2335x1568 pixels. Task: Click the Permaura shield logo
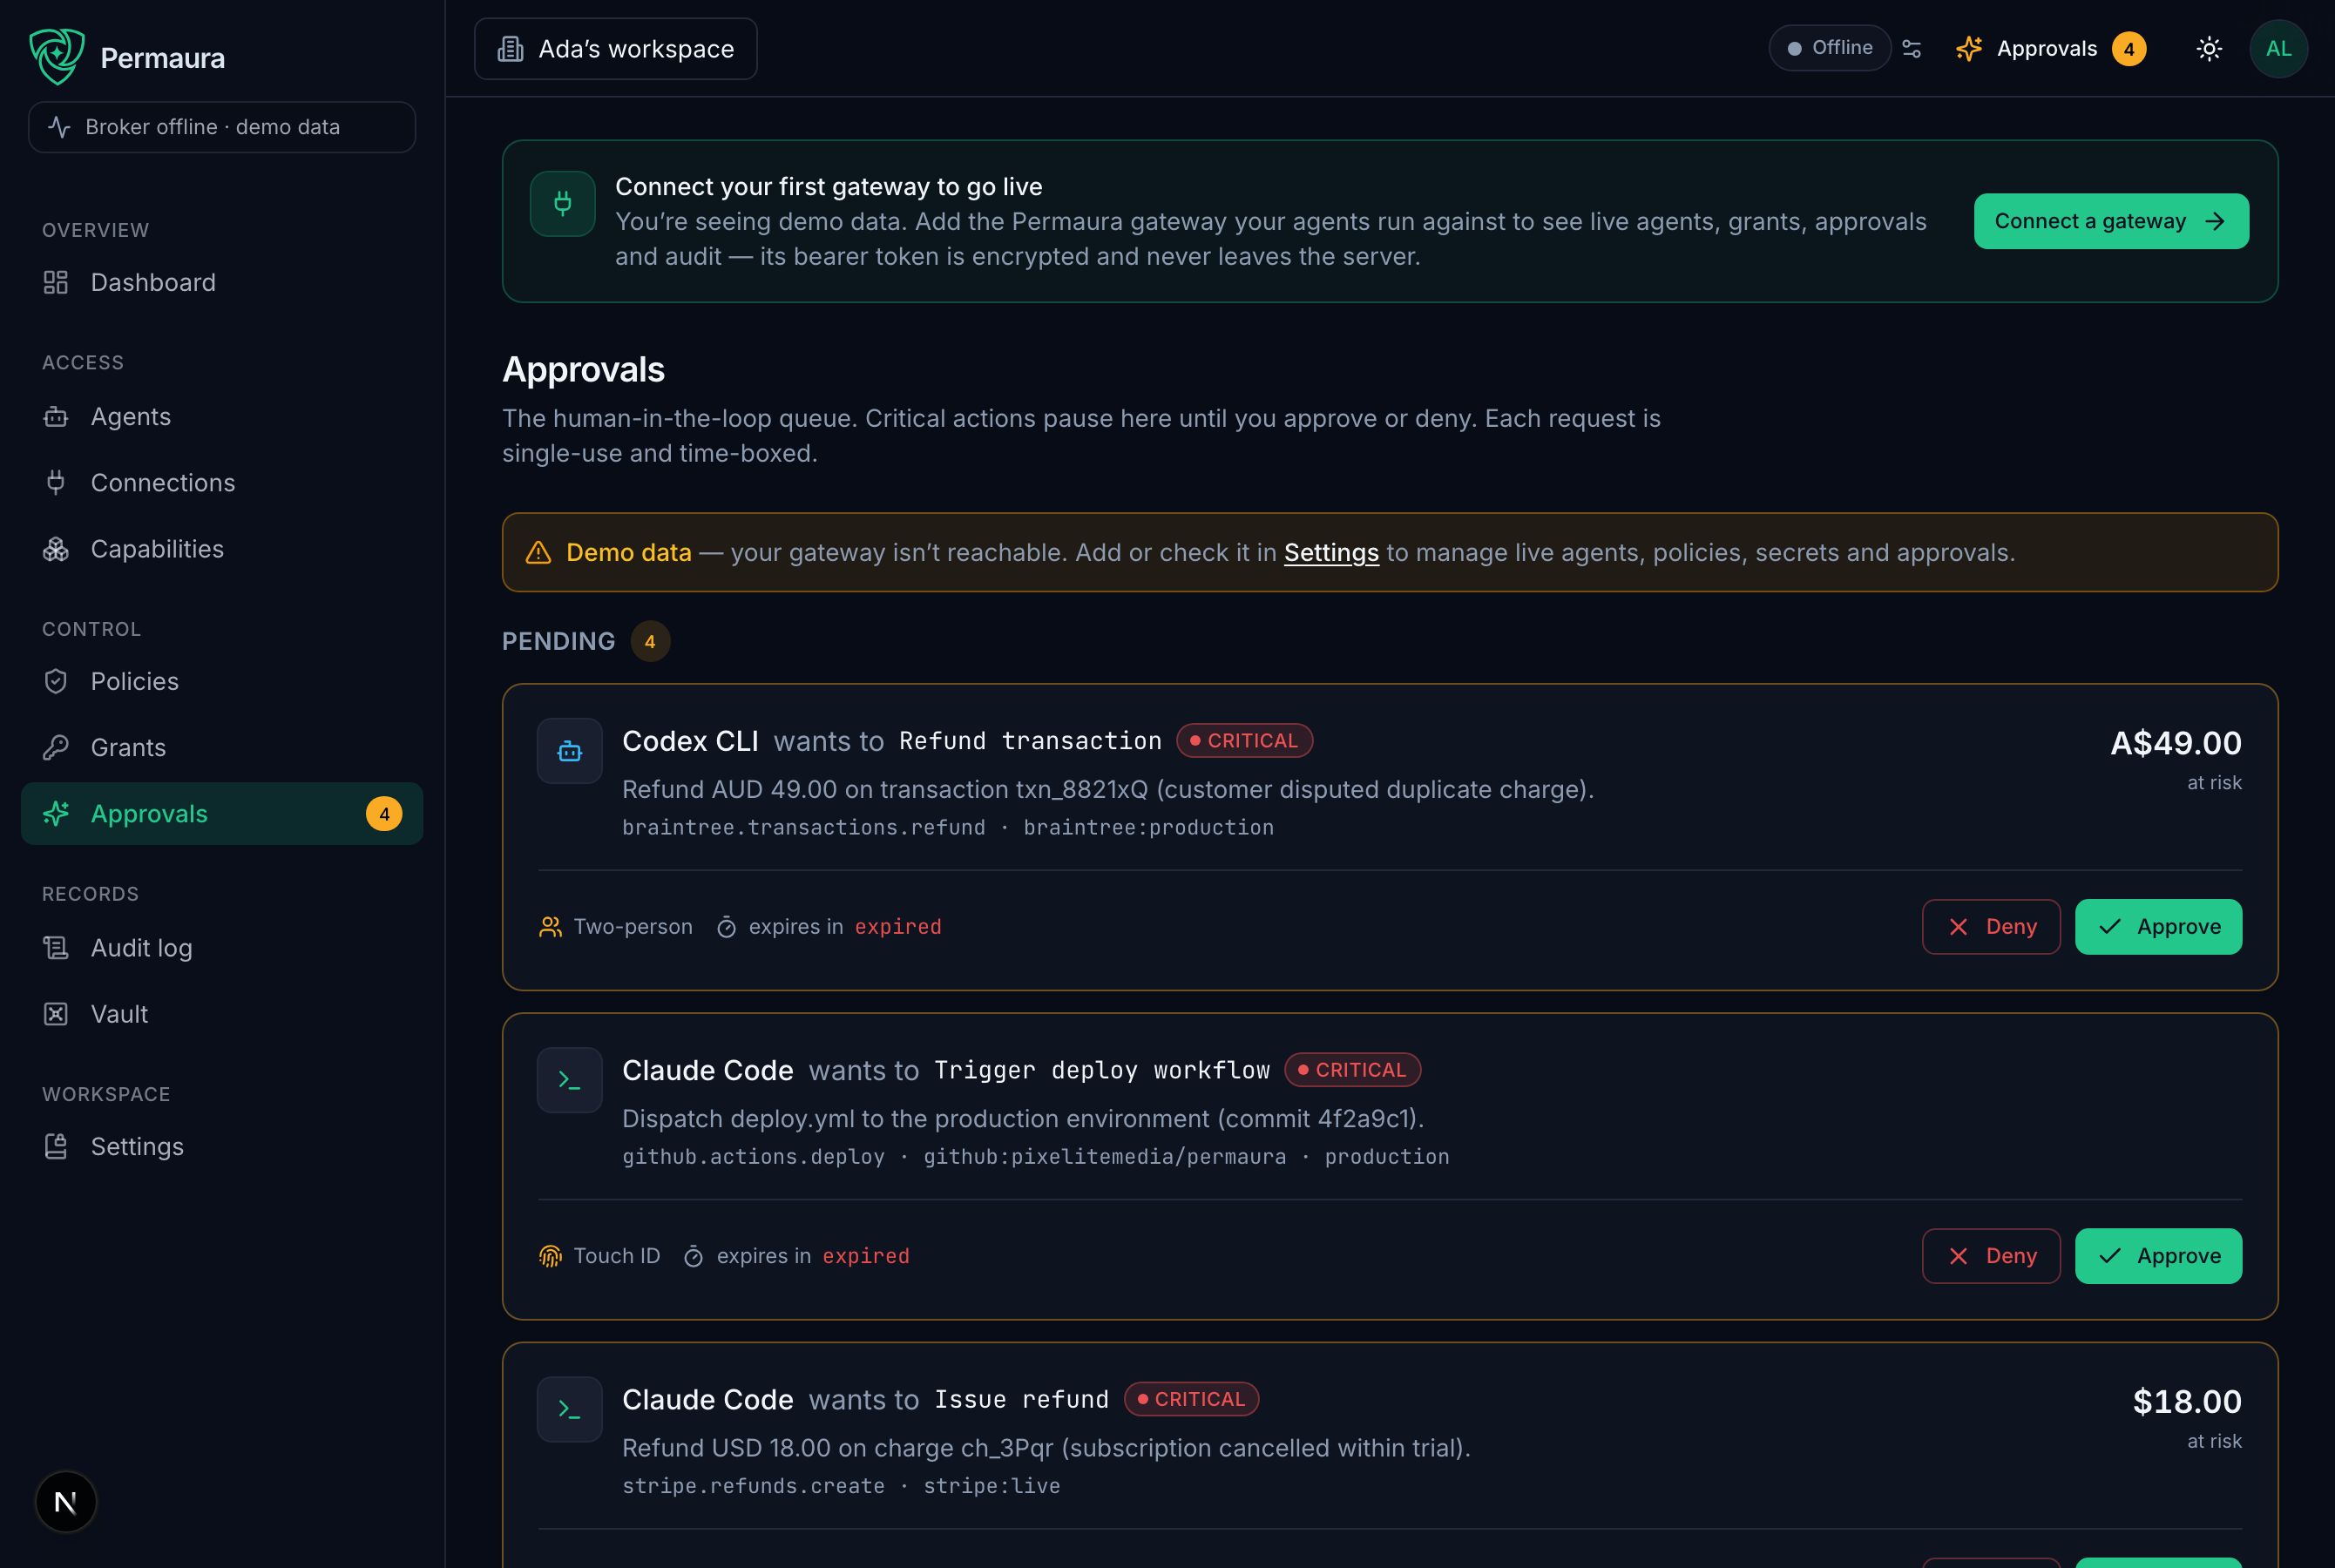point(57,56)
